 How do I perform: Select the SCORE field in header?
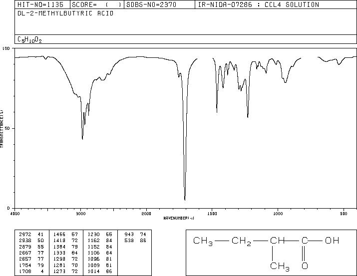click(x=97, y=4)
